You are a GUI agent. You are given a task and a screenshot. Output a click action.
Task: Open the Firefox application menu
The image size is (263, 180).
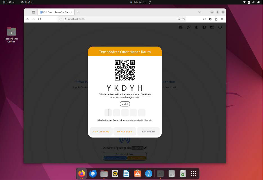[x=222, y=19]
